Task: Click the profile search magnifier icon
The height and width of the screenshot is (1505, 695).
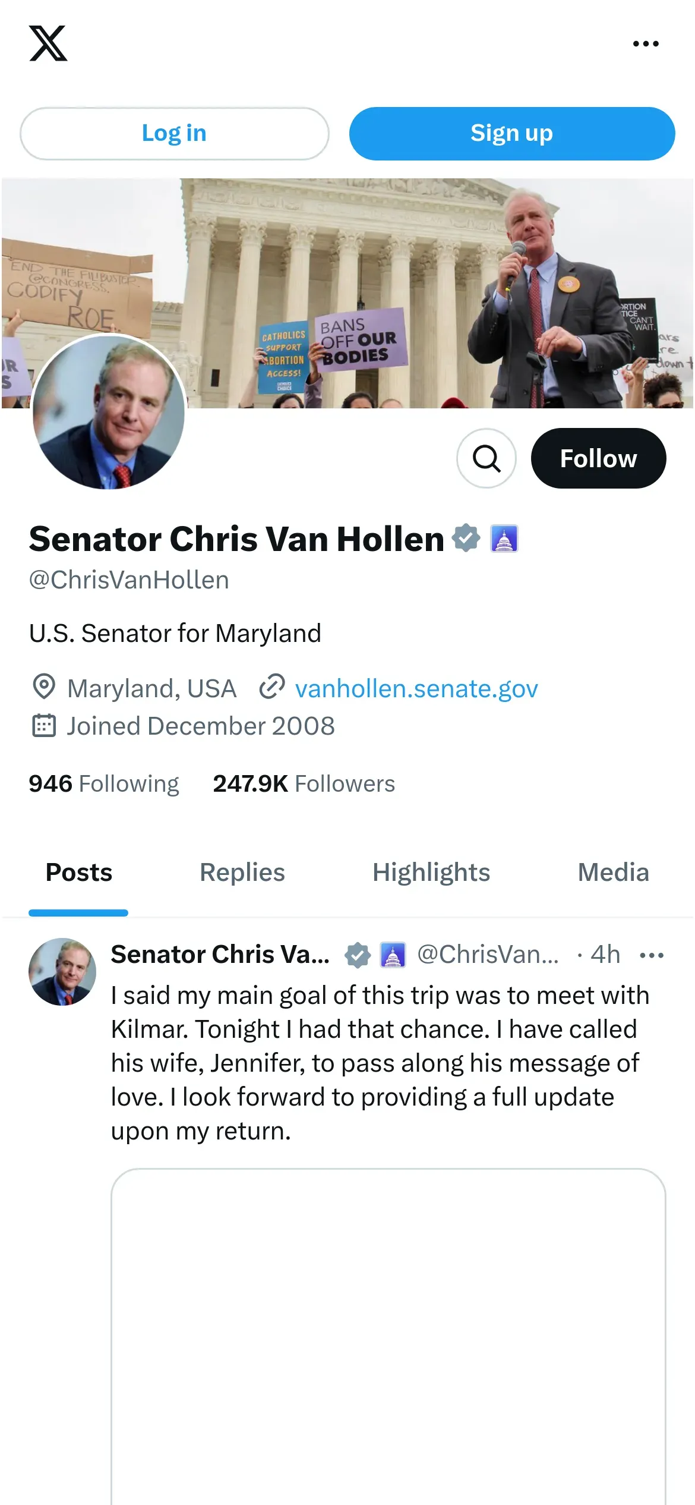Action: (486, 458)
